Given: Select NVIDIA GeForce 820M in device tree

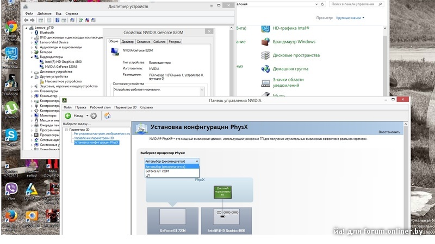Looking at the screenshot, I should pyautogui.click(x=61, y=67).
